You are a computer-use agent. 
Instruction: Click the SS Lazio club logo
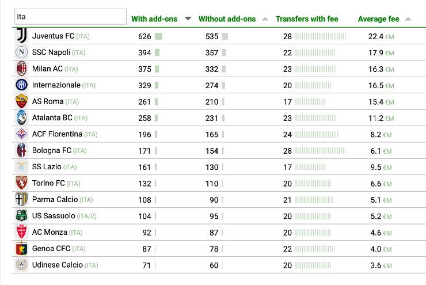click(21, 167)
